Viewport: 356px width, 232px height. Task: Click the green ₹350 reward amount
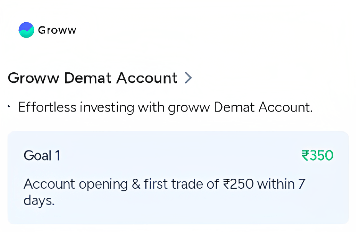[318, 156]
